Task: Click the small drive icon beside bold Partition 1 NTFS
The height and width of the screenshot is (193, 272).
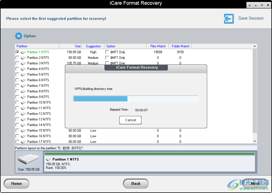Action: (x=48, y=159)
